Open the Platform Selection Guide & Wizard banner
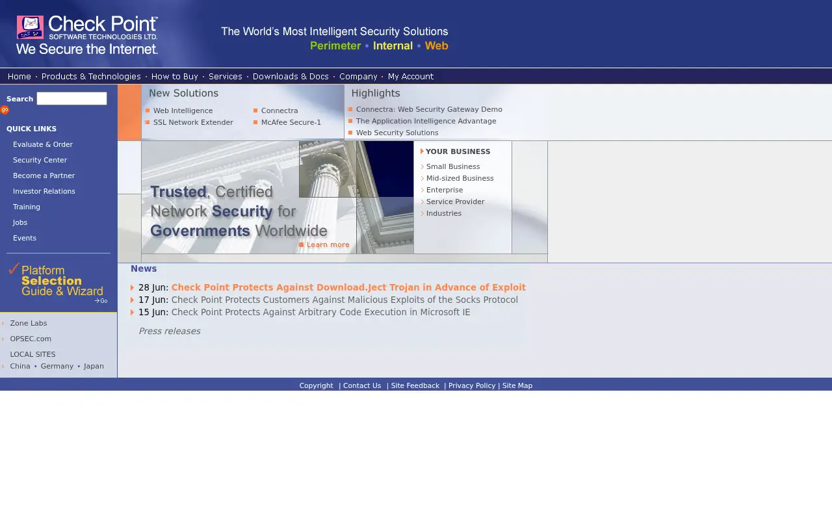The width and height of the screenshot is (832, 520). point(58,283)
